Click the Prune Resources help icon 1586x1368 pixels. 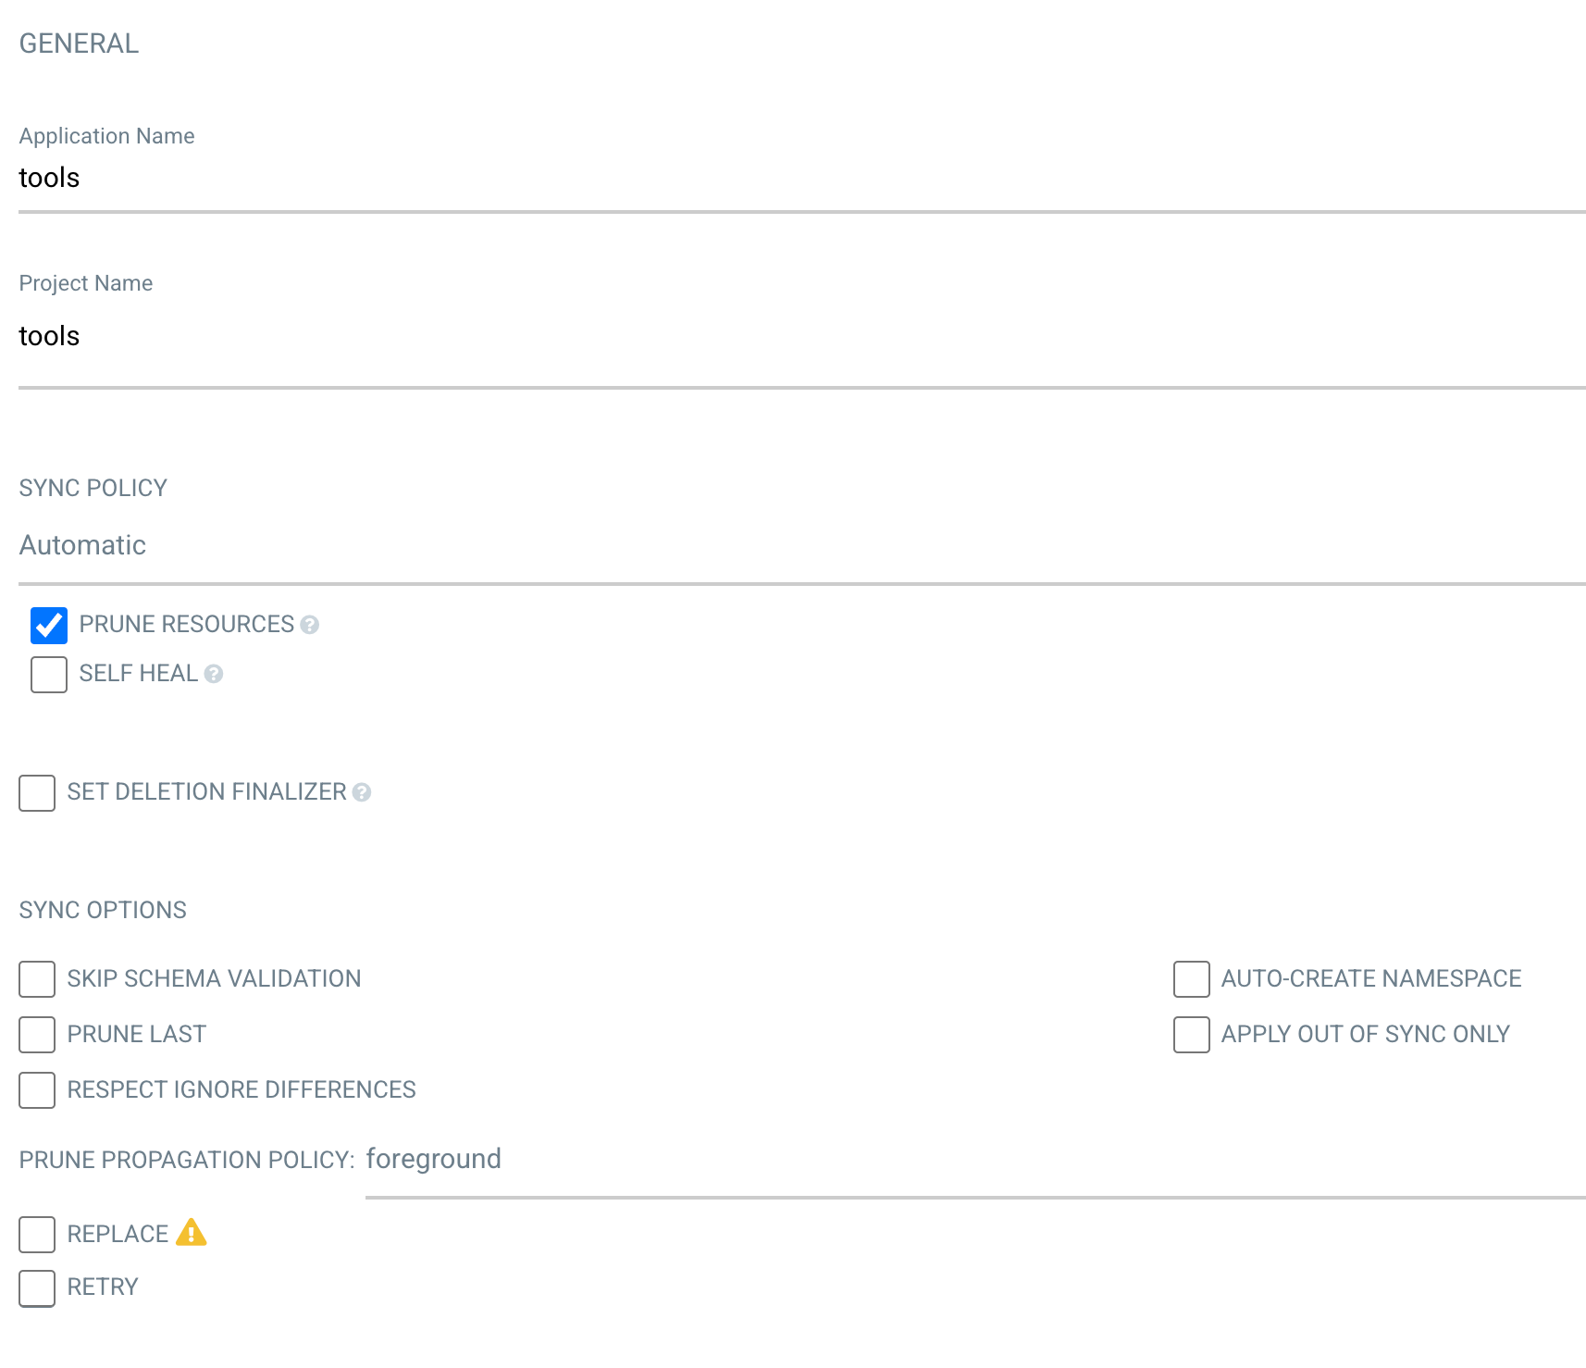[x=310, y=625]
